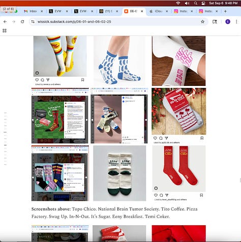The height and width of the screenshot is (242, 241).
Task: Open macOS Control Center
Action: coord(203,3)
